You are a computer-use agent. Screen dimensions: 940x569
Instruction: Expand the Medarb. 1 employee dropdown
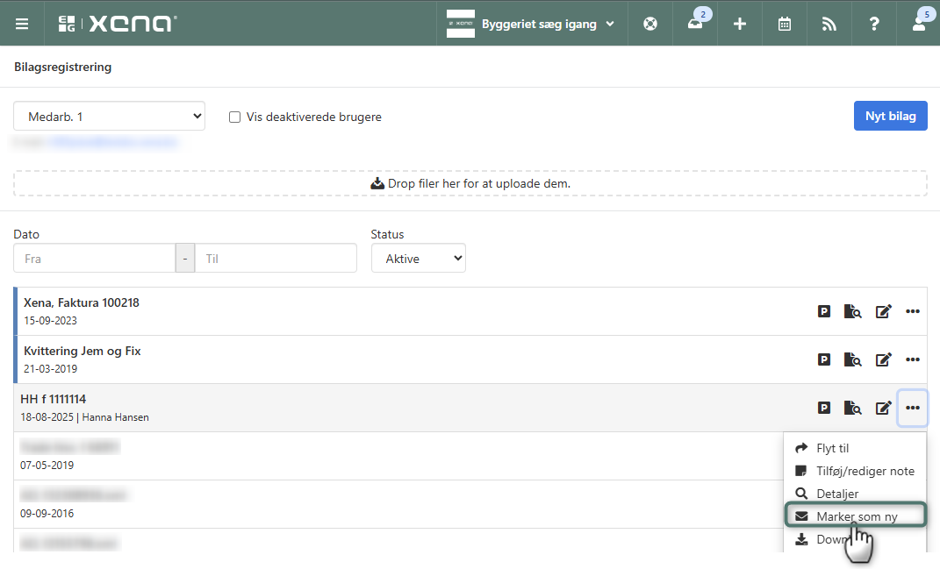click(x=109, y=117)
